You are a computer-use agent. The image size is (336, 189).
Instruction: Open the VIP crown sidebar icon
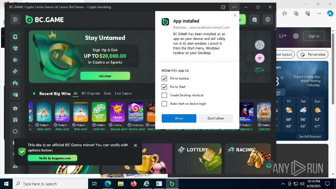pos(15,108)
